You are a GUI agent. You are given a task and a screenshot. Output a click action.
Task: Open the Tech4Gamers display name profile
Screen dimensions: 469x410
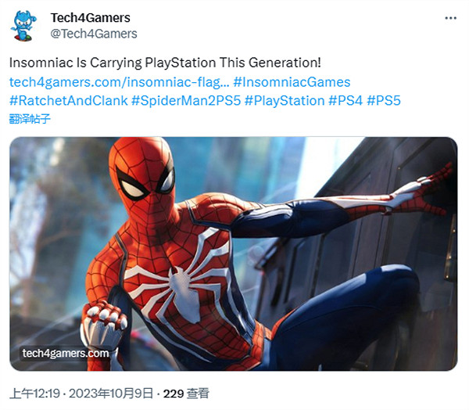(x=91, y=18)
